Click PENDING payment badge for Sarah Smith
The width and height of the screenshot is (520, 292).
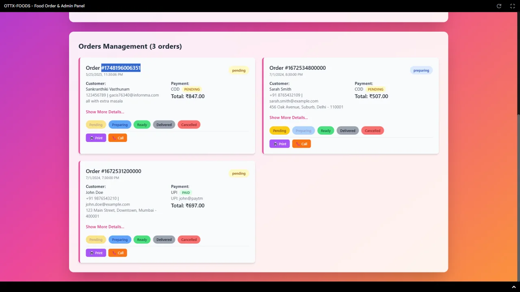pyautogui.click(x=375, y=89)
